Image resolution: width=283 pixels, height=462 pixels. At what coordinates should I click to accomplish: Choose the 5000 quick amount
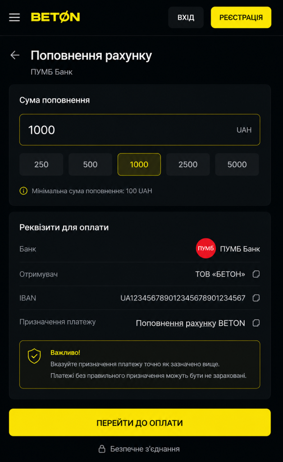237,164
